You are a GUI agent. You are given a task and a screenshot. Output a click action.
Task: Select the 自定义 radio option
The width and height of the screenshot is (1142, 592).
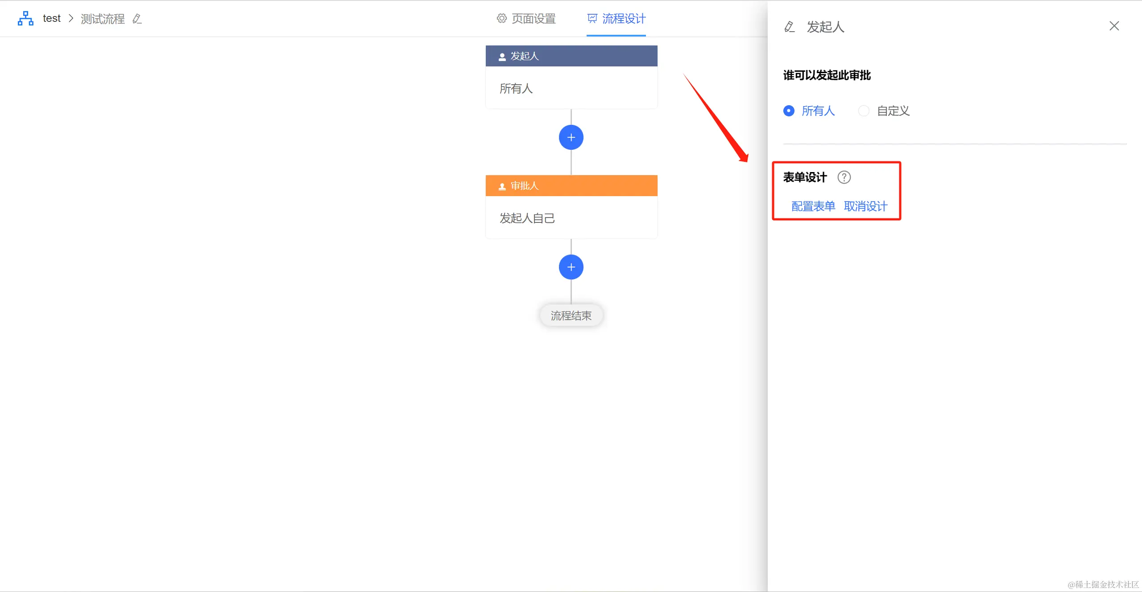click(864, 111)
